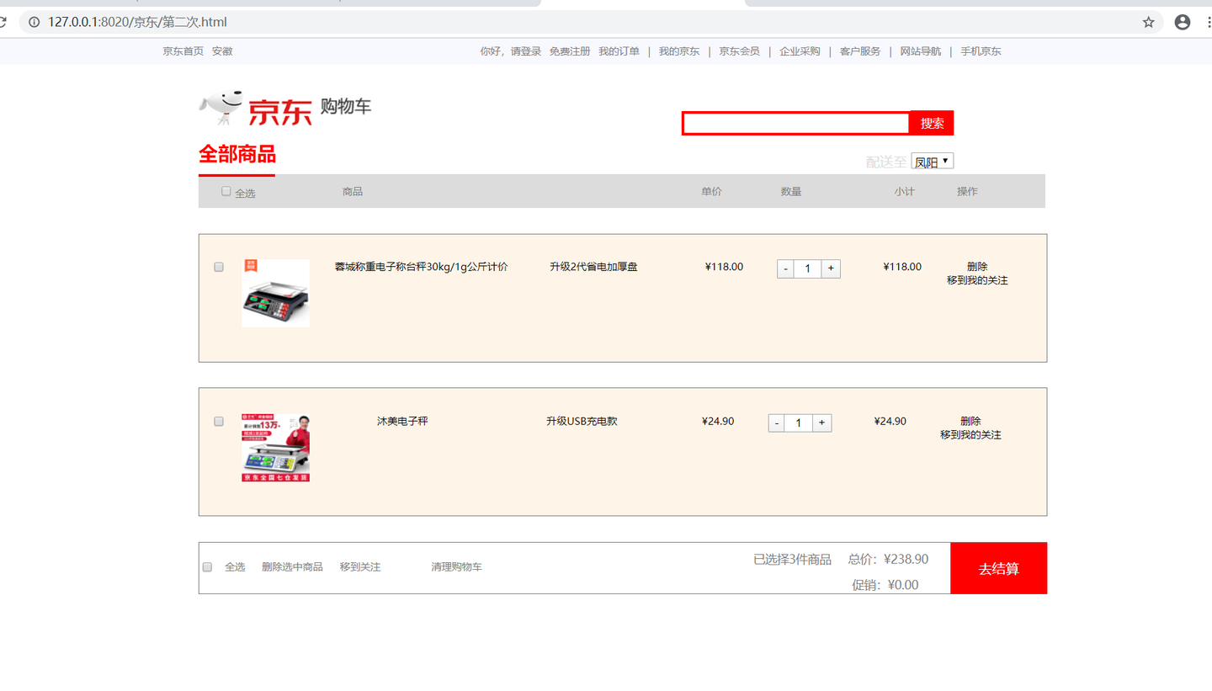
Task: Click the 小计 column header
Action: click(x=904, y=192)
